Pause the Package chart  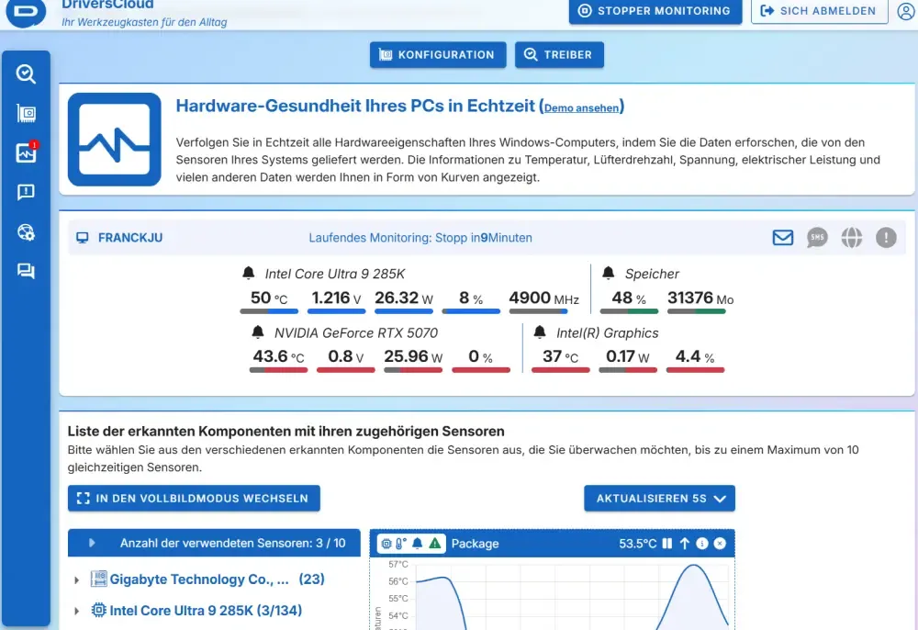[x=667, y=544]
